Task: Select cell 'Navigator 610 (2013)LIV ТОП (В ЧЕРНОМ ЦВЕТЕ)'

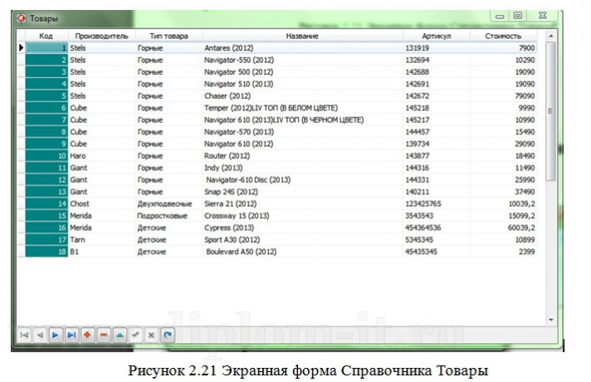Action: pyautogui.click(x=302, y=120)
